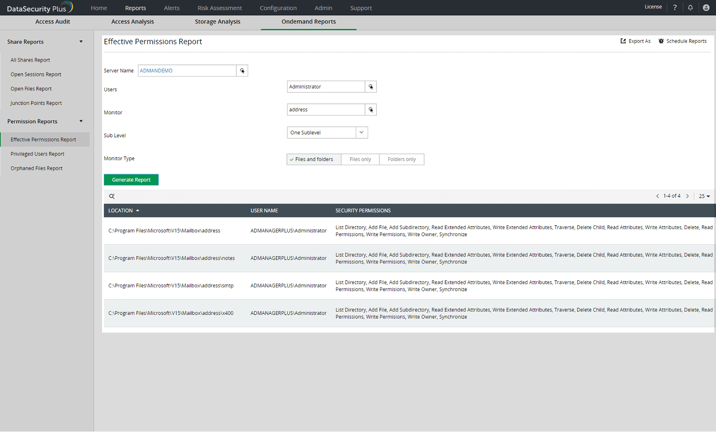The image size is (716, 432).
Task: Click the Schedule Reports clock icon
Action: 661,41
